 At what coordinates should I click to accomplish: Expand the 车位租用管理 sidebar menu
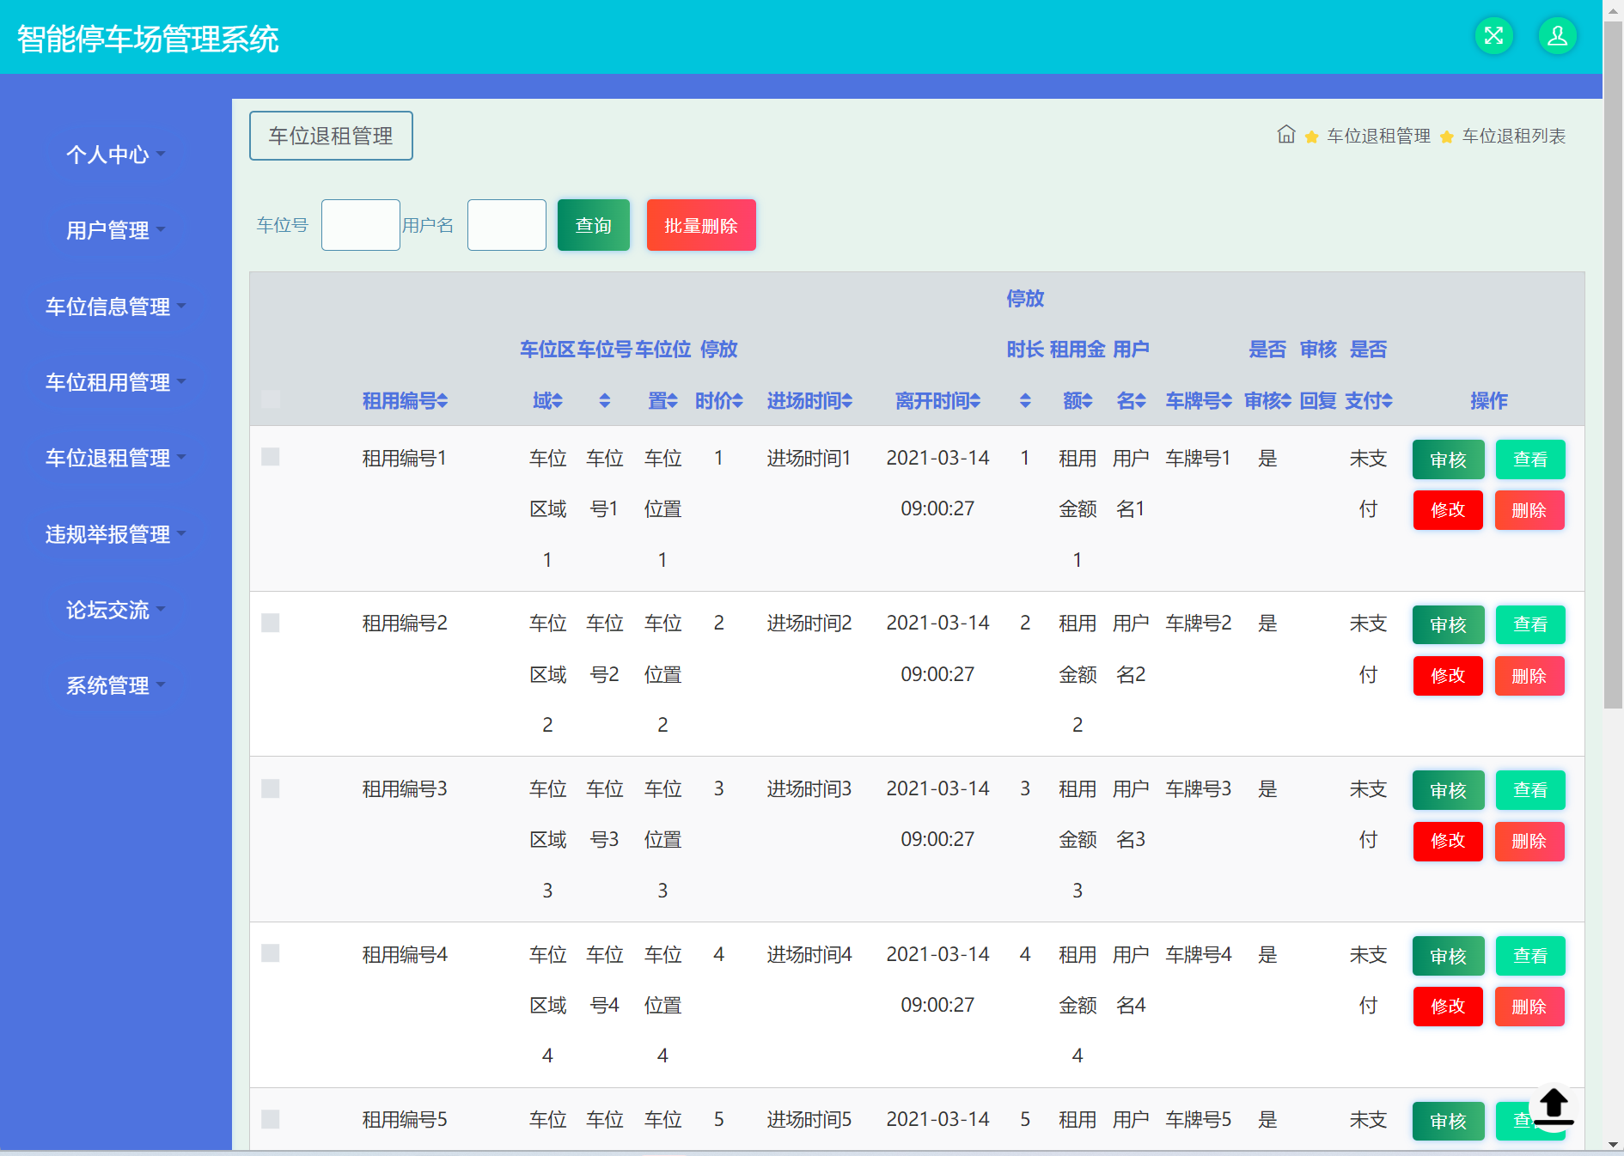click(115, 382)
